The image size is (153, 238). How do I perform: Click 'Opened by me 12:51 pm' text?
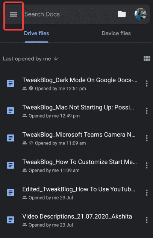(61, 89)
